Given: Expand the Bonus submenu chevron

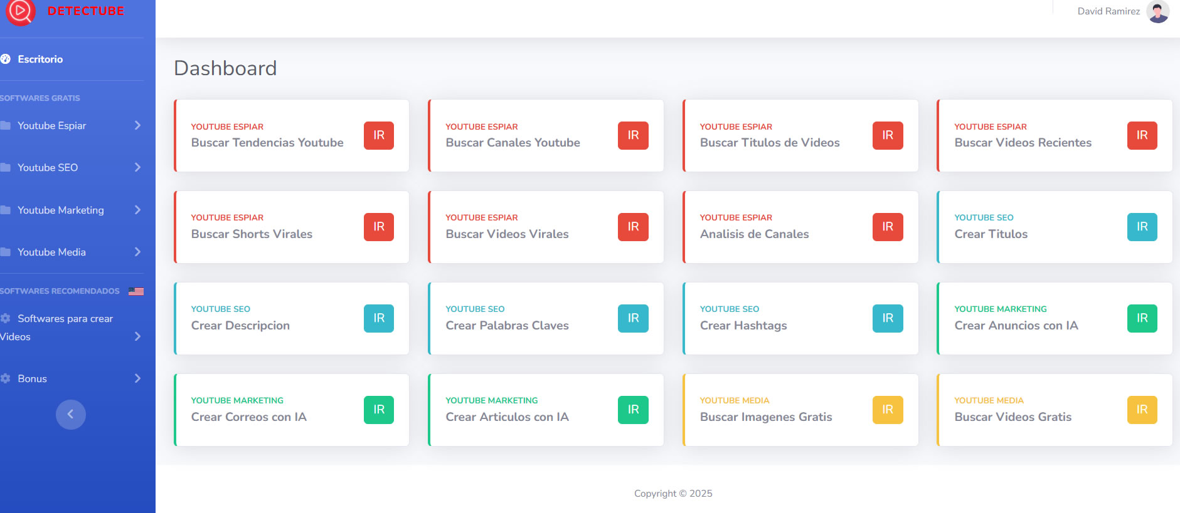Looking at the screenshot, I should tap(137, 378).
